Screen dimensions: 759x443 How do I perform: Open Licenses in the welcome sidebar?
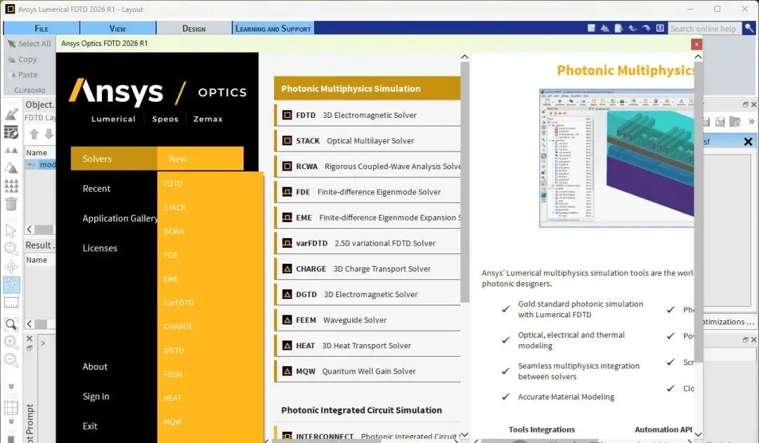click(x=100, y=248)
